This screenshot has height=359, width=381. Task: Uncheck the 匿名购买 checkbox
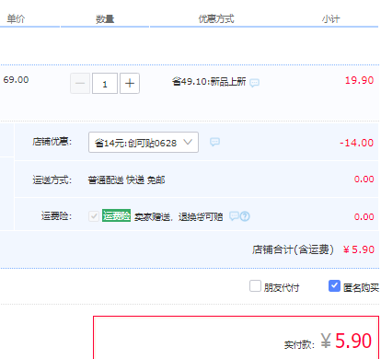pos(334,286)
